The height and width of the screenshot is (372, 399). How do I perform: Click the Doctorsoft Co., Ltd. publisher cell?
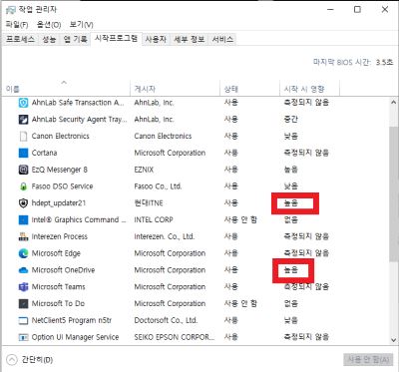tap(166, 320)
